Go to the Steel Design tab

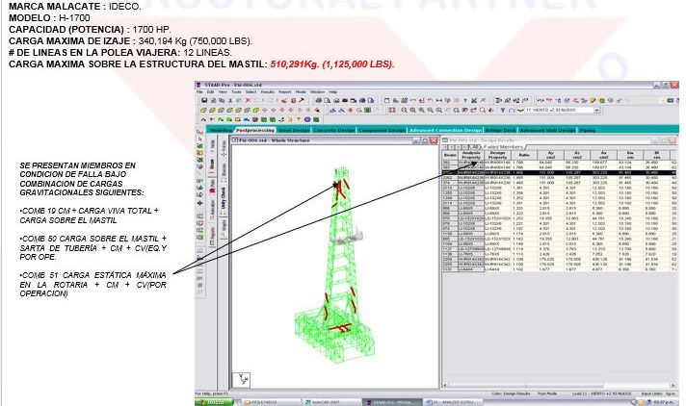pos(294,130)
